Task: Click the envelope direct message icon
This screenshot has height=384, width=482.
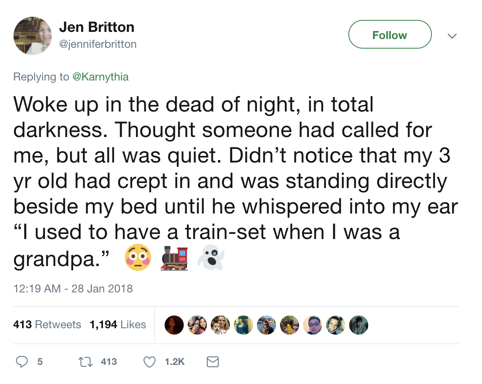Action: pos(213,361)
